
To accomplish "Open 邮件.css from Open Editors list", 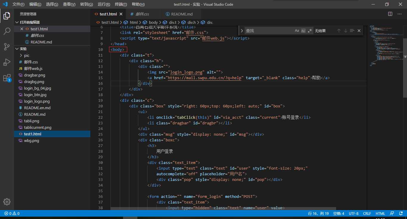I will coord(52,35).
